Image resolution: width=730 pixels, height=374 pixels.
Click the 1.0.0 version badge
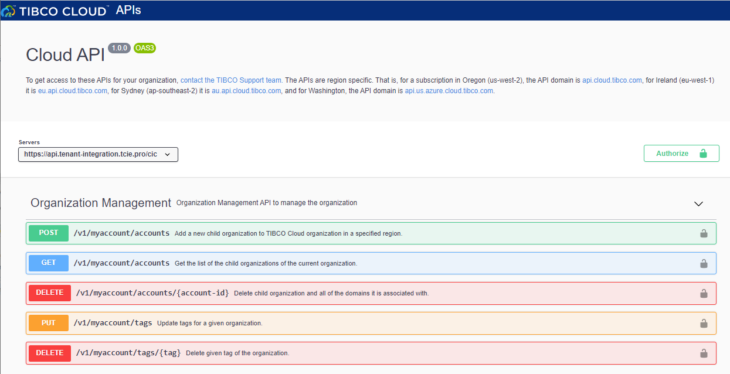click(120, 48)
